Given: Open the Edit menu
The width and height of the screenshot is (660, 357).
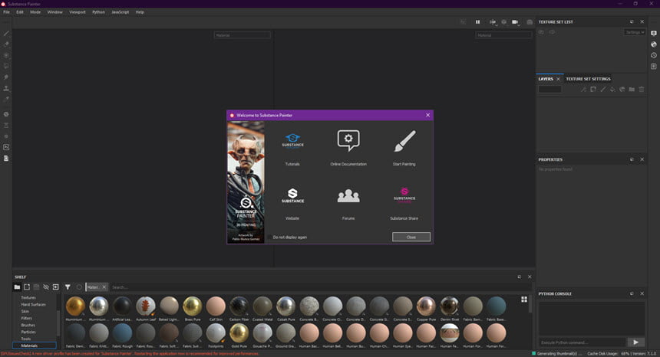Looking at the screenshot, I should coord(20,12).
